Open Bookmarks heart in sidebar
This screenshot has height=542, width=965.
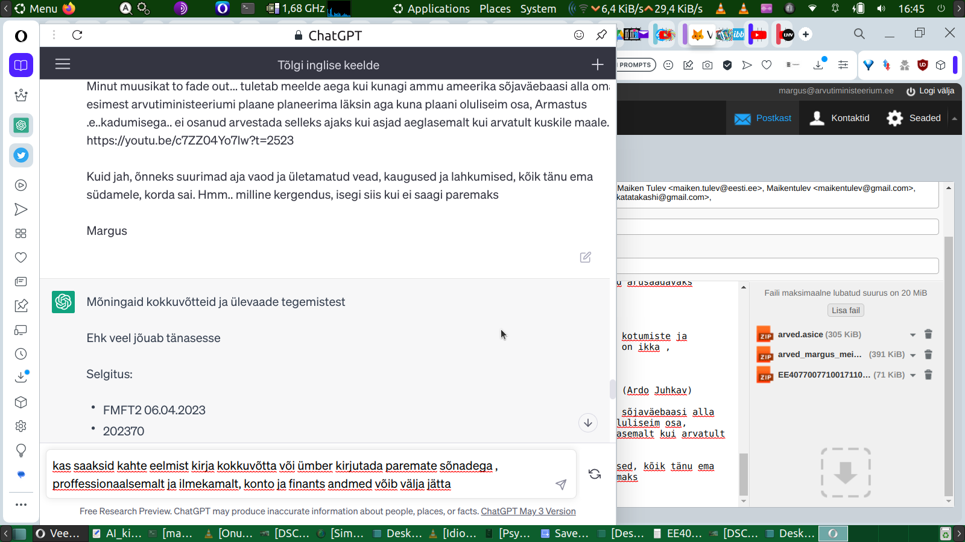click(x=21, y=258)
